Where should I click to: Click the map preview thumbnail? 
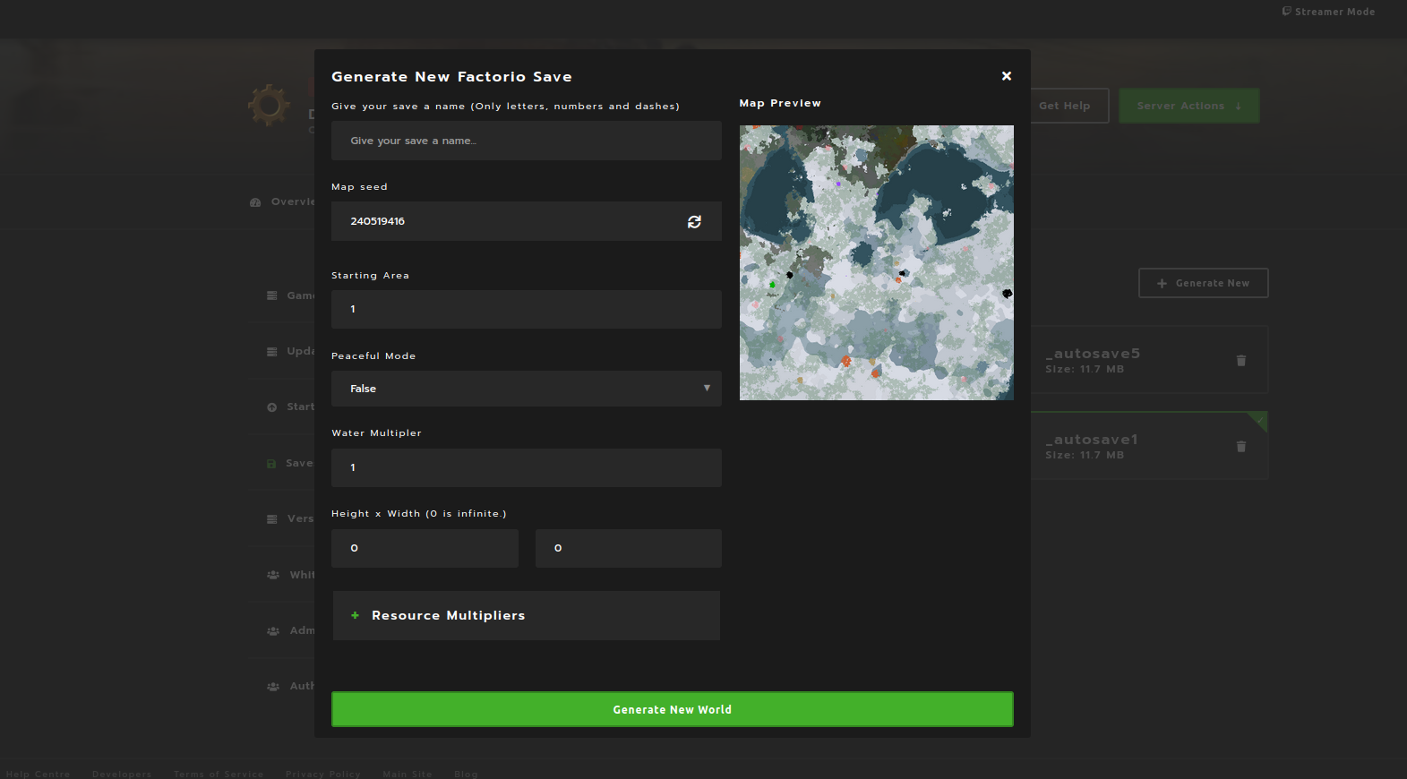pos(877,262)
